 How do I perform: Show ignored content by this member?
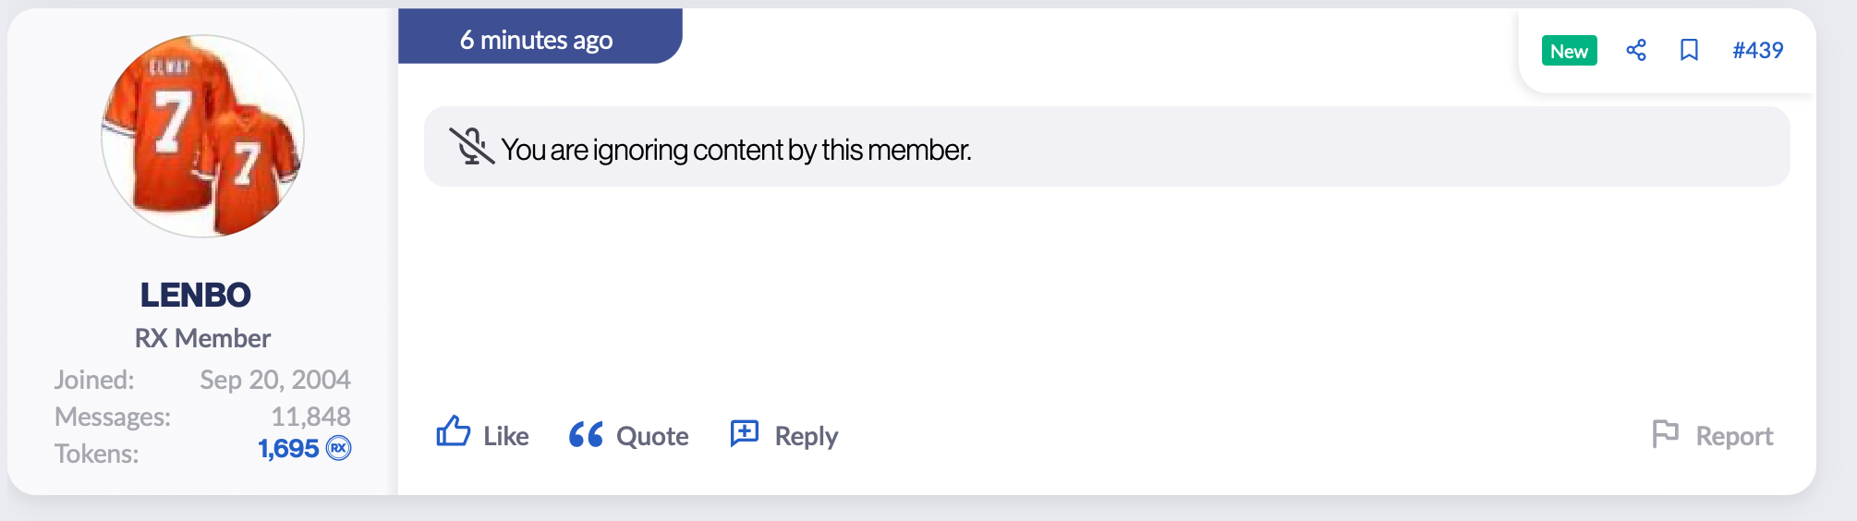pos(735,150)
